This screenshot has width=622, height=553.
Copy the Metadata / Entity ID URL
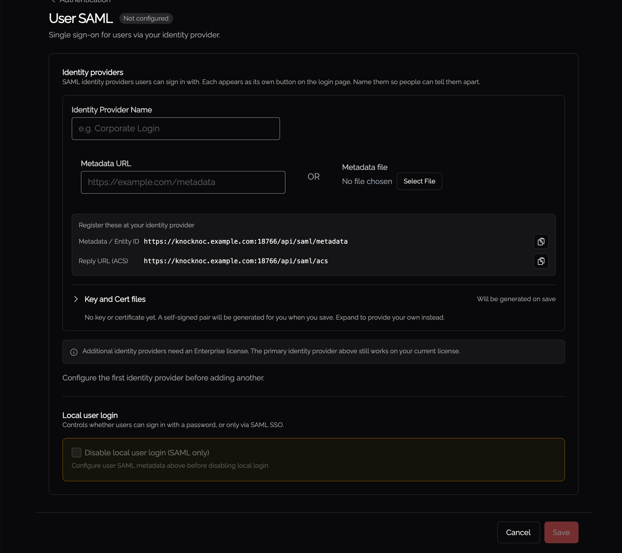541,241
